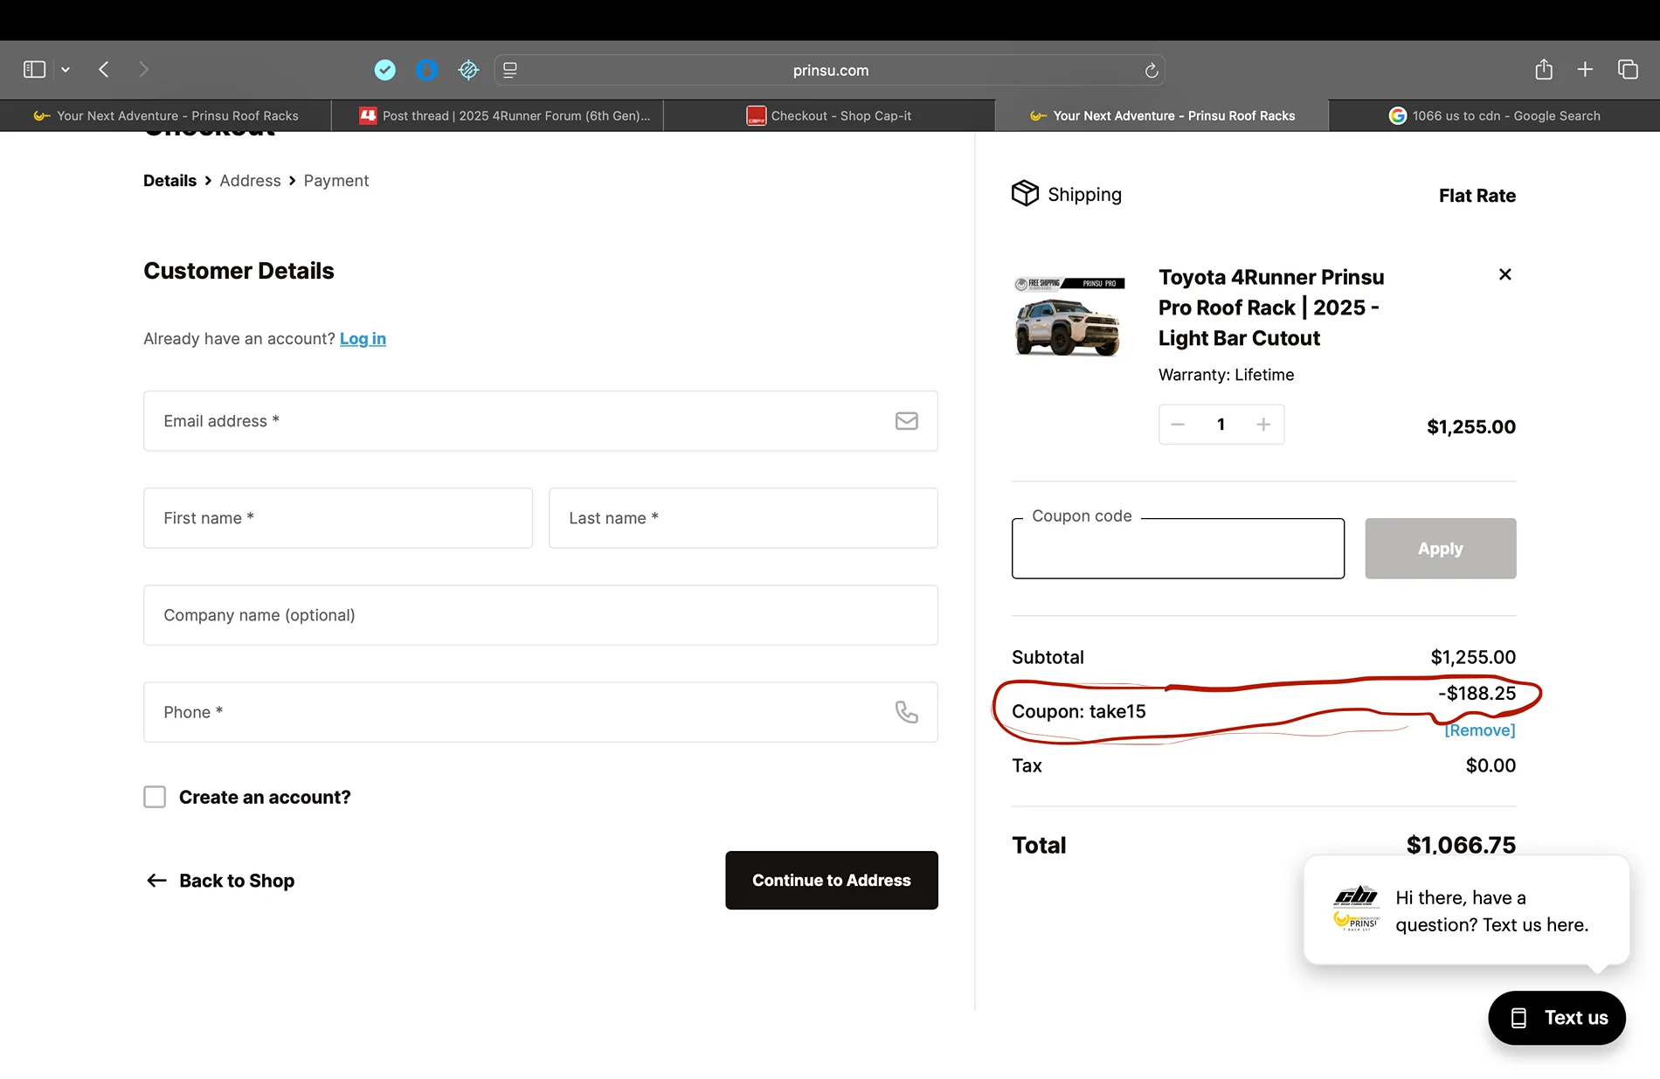Increase the product quantity with plus
The height and width of the screenshot is (1079, 1660).
pos(1262,425)
